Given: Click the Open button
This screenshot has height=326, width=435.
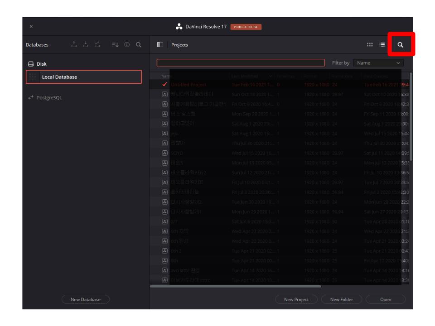Looking at the screenshot, I should 386,299.
